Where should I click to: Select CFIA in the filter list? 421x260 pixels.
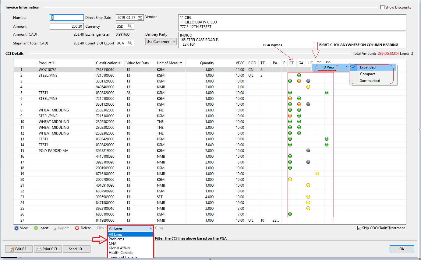(130, 244)
